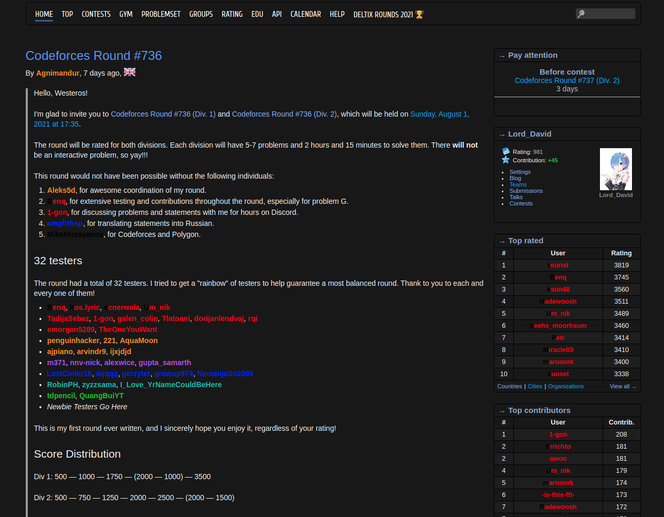The width and height of the screenshot is (664, 517).
Task: Open tester QuangBuiYT's profile
Action: [x=101, y=396]
